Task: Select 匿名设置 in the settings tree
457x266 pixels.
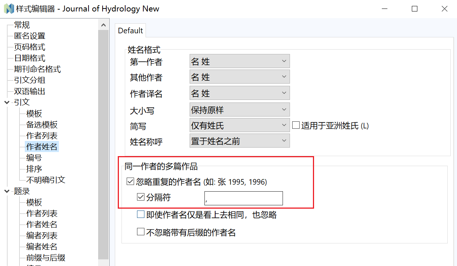Action: coord(30,36)
